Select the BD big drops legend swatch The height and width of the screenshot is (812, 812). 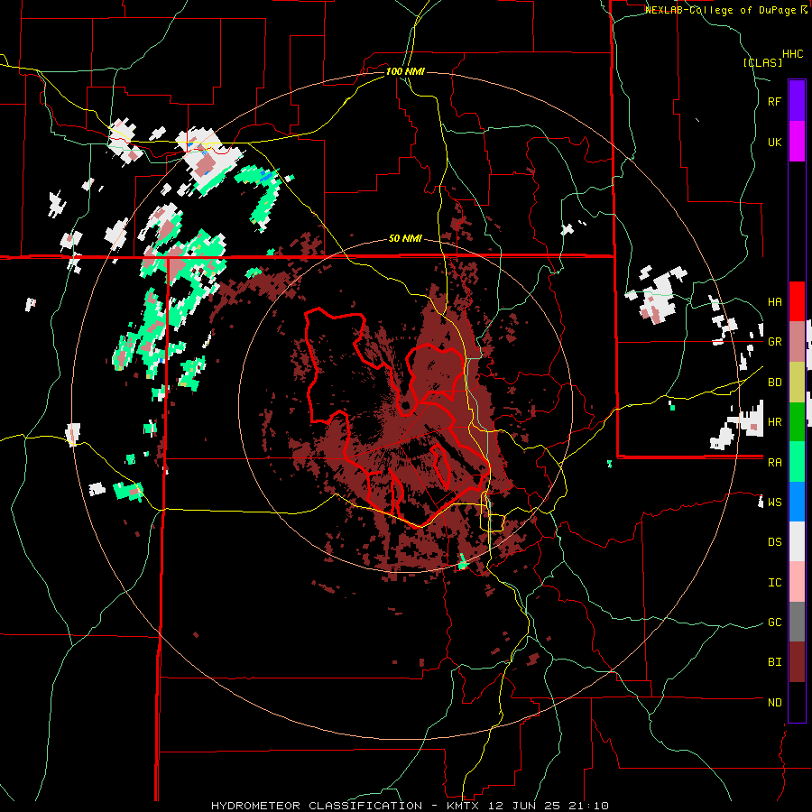point(797,382)
